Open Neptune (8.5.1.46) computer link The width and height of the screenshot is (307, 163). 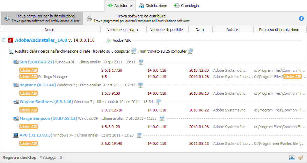(37, 85)
